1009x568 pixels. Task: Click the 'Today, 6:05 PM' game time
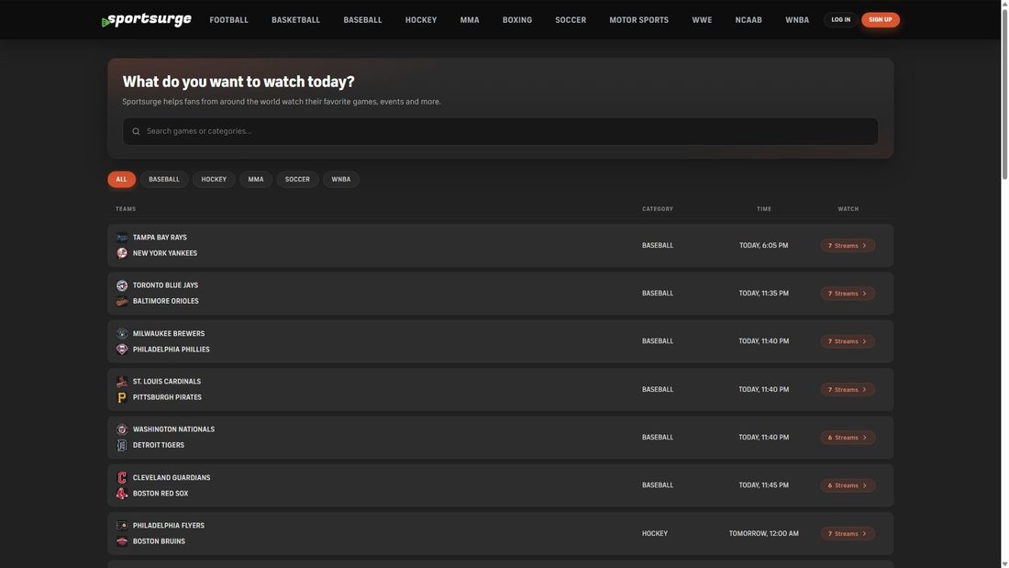[x=764, y=245]
